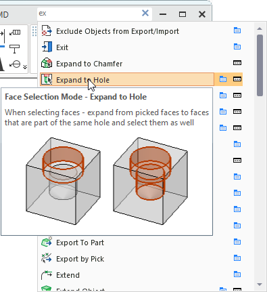Select the T-shaped dimension tool icon
Screen dimensions: 267x292
15,49
